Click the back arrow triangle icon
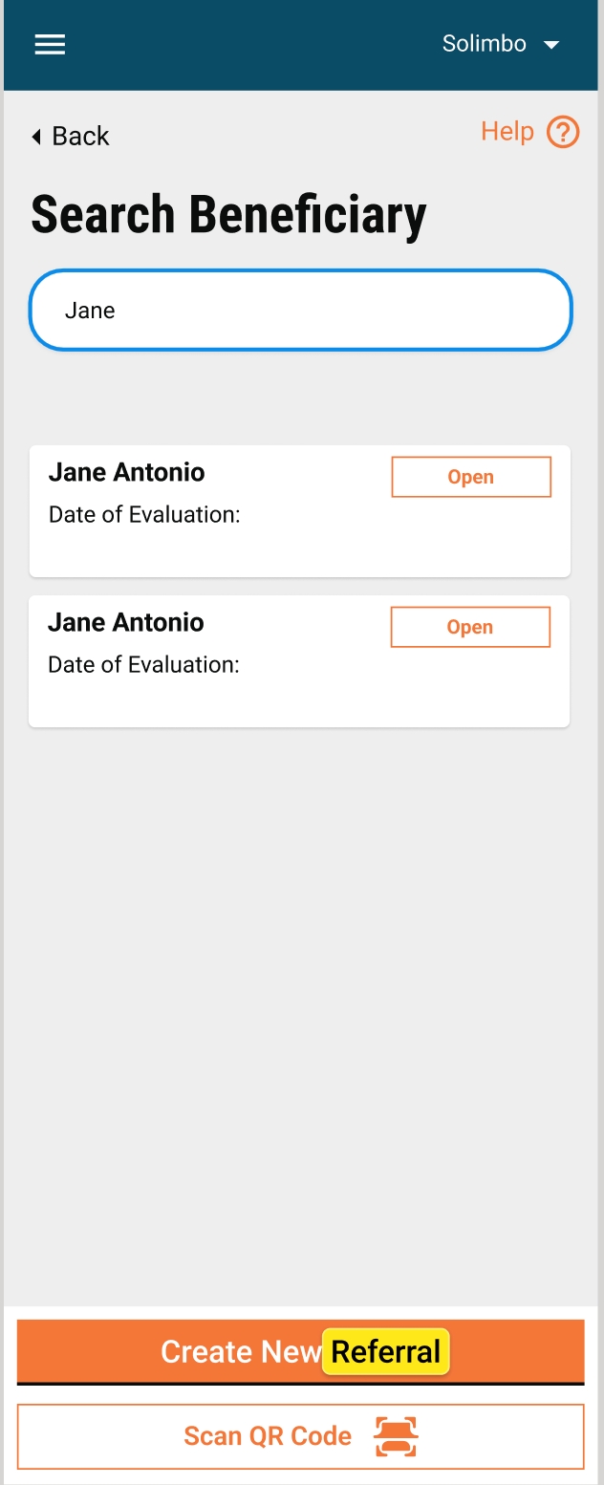Image resolution: width=604 pixels, height=1485 pixels. pyautogui.click(x=36, y=137)
